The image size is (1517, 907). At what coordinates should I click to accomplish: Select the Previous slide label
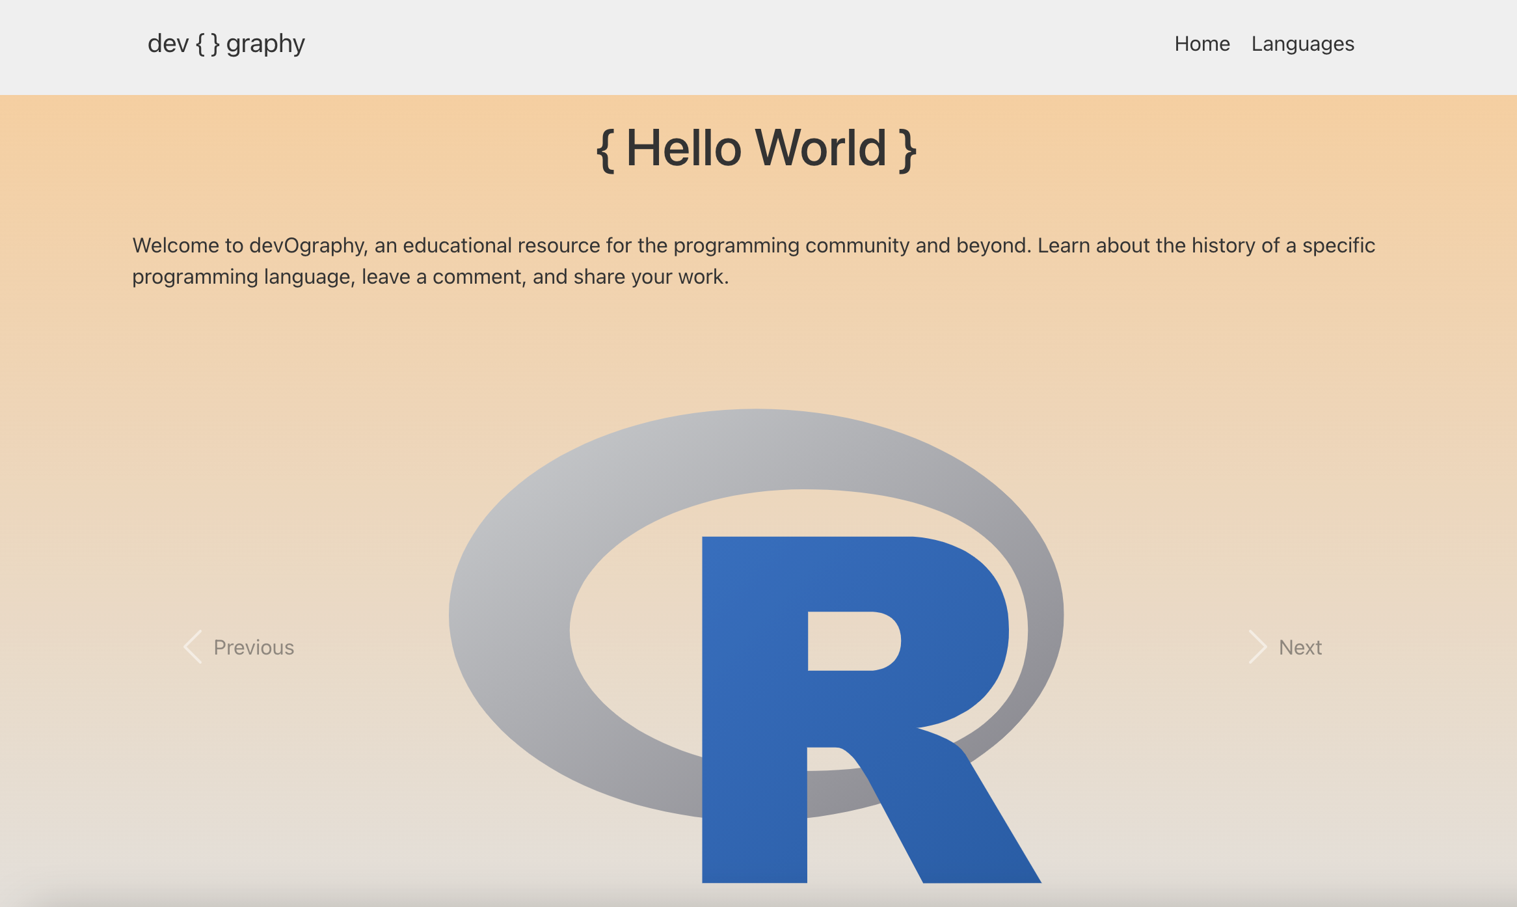point(254,647)
